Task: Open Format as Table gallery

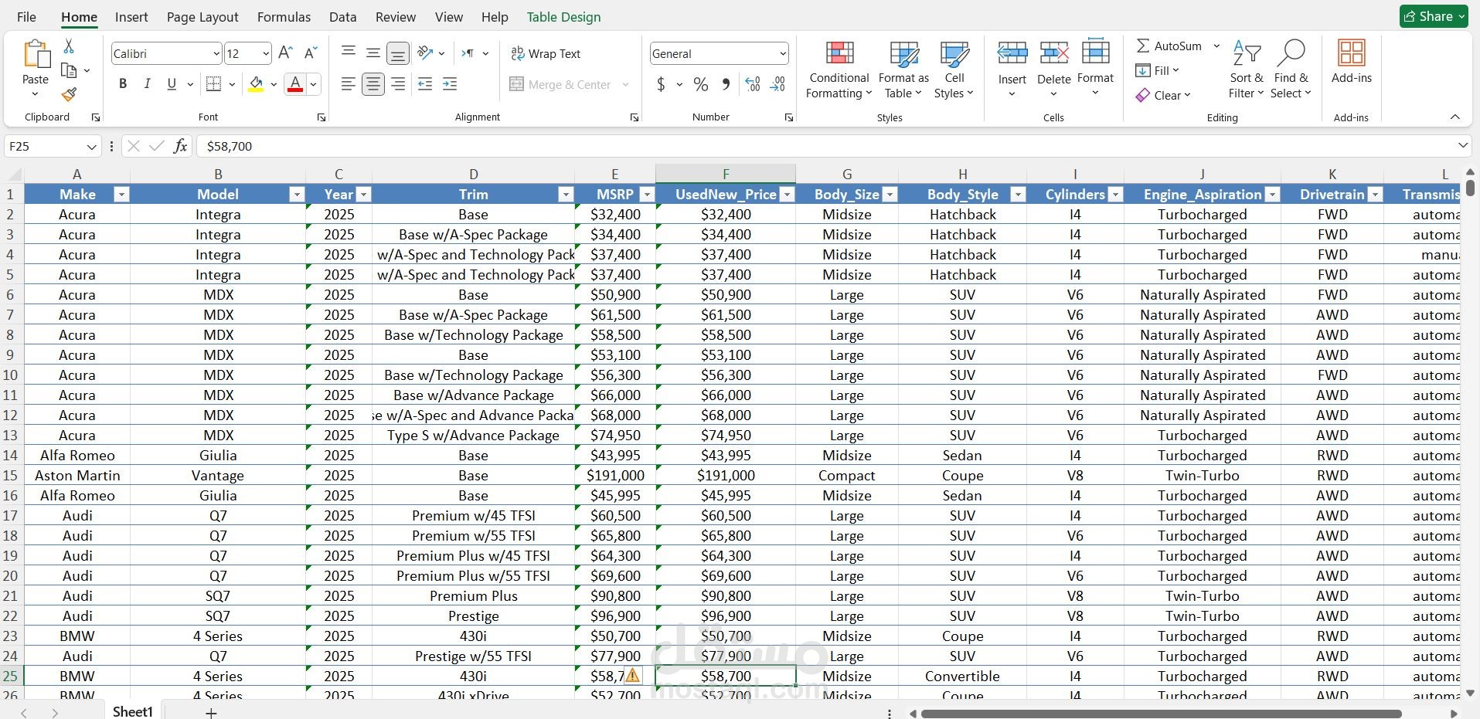Action: 903,70
